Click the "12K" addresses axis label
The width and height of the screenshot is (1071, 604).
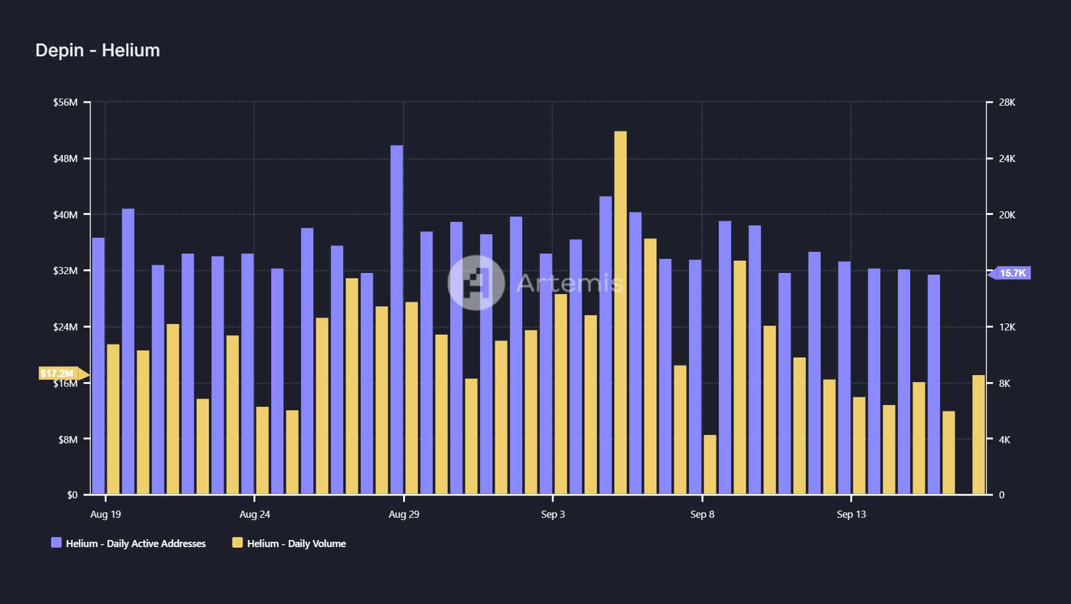pos(1007,327)
